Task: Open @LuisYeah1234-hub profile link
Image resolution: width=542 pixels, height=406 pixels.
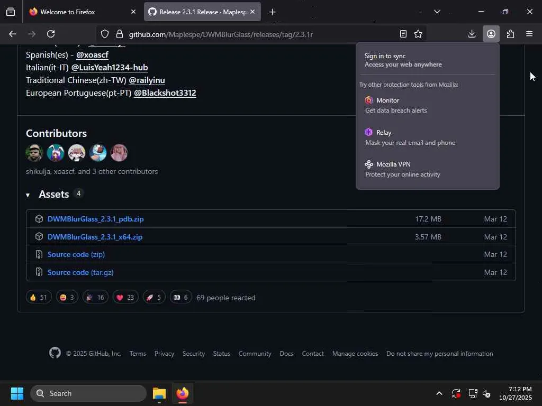Action: [110, 68]
